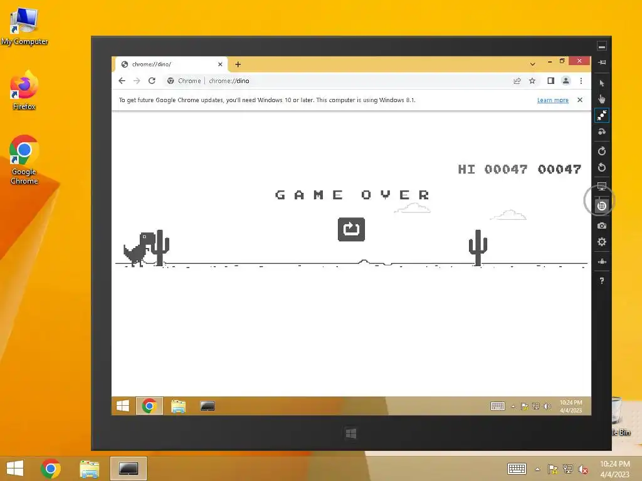Screen dimensions: 642x481
Task: Select mouse mode arrow in simulator sidebar
Action: coord(601,83)
